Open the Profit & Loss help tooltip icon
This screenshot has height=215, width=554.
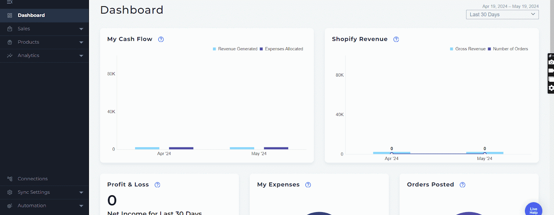pos(158,185)
